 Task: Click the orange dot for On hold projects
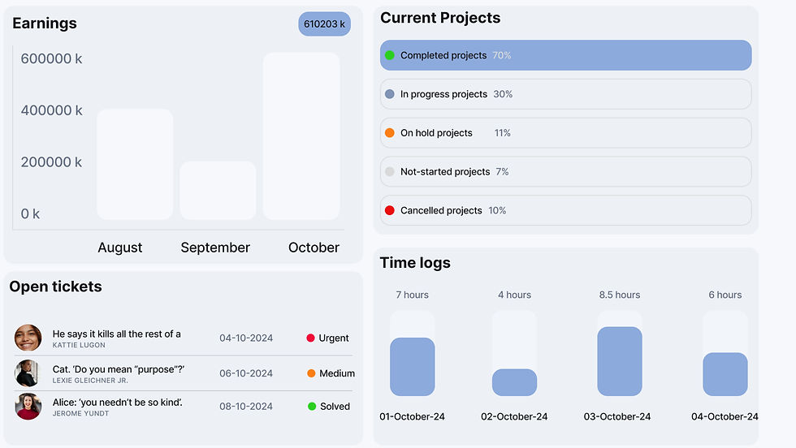point(389,133)
